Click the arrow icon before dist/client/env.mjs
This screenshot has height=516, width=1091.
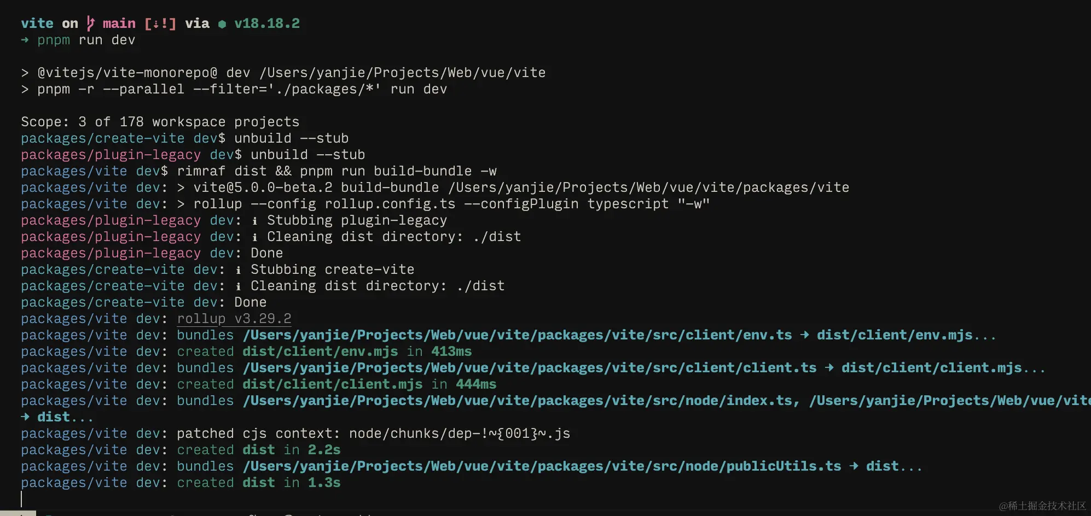coord(804,335)
